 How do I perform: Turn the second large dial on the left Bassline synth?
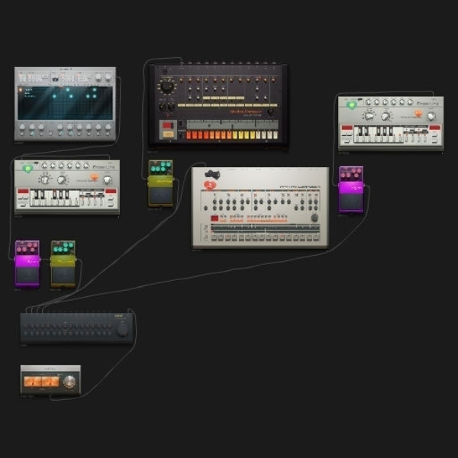62,179
